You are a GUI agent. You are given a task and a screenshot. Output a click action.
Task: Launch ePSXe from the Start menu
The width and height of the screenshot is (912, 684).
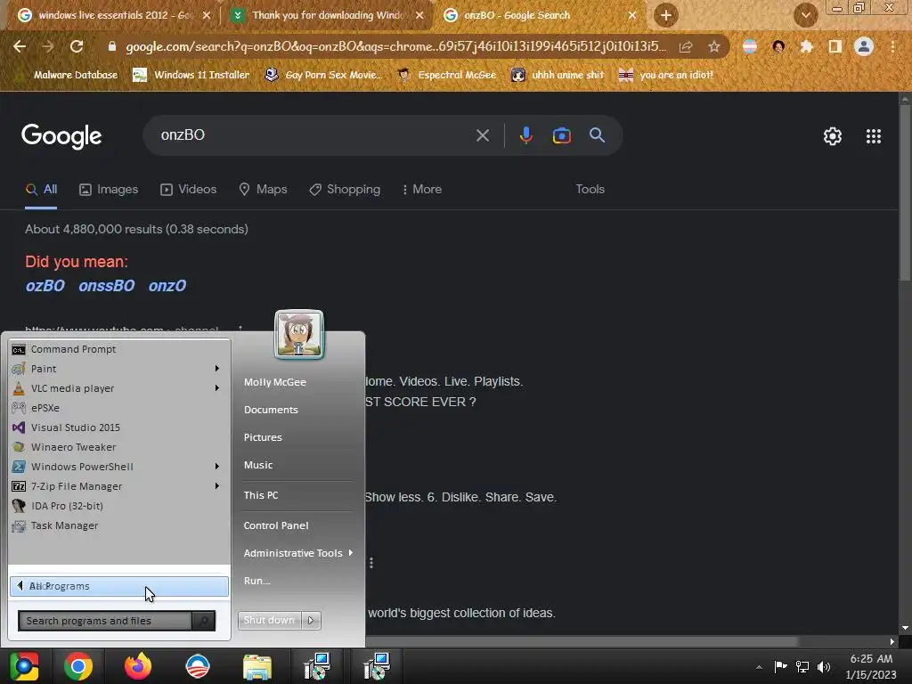tap(119, 408)
